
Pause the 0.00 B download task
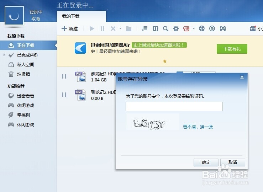(x=64, y=95)
